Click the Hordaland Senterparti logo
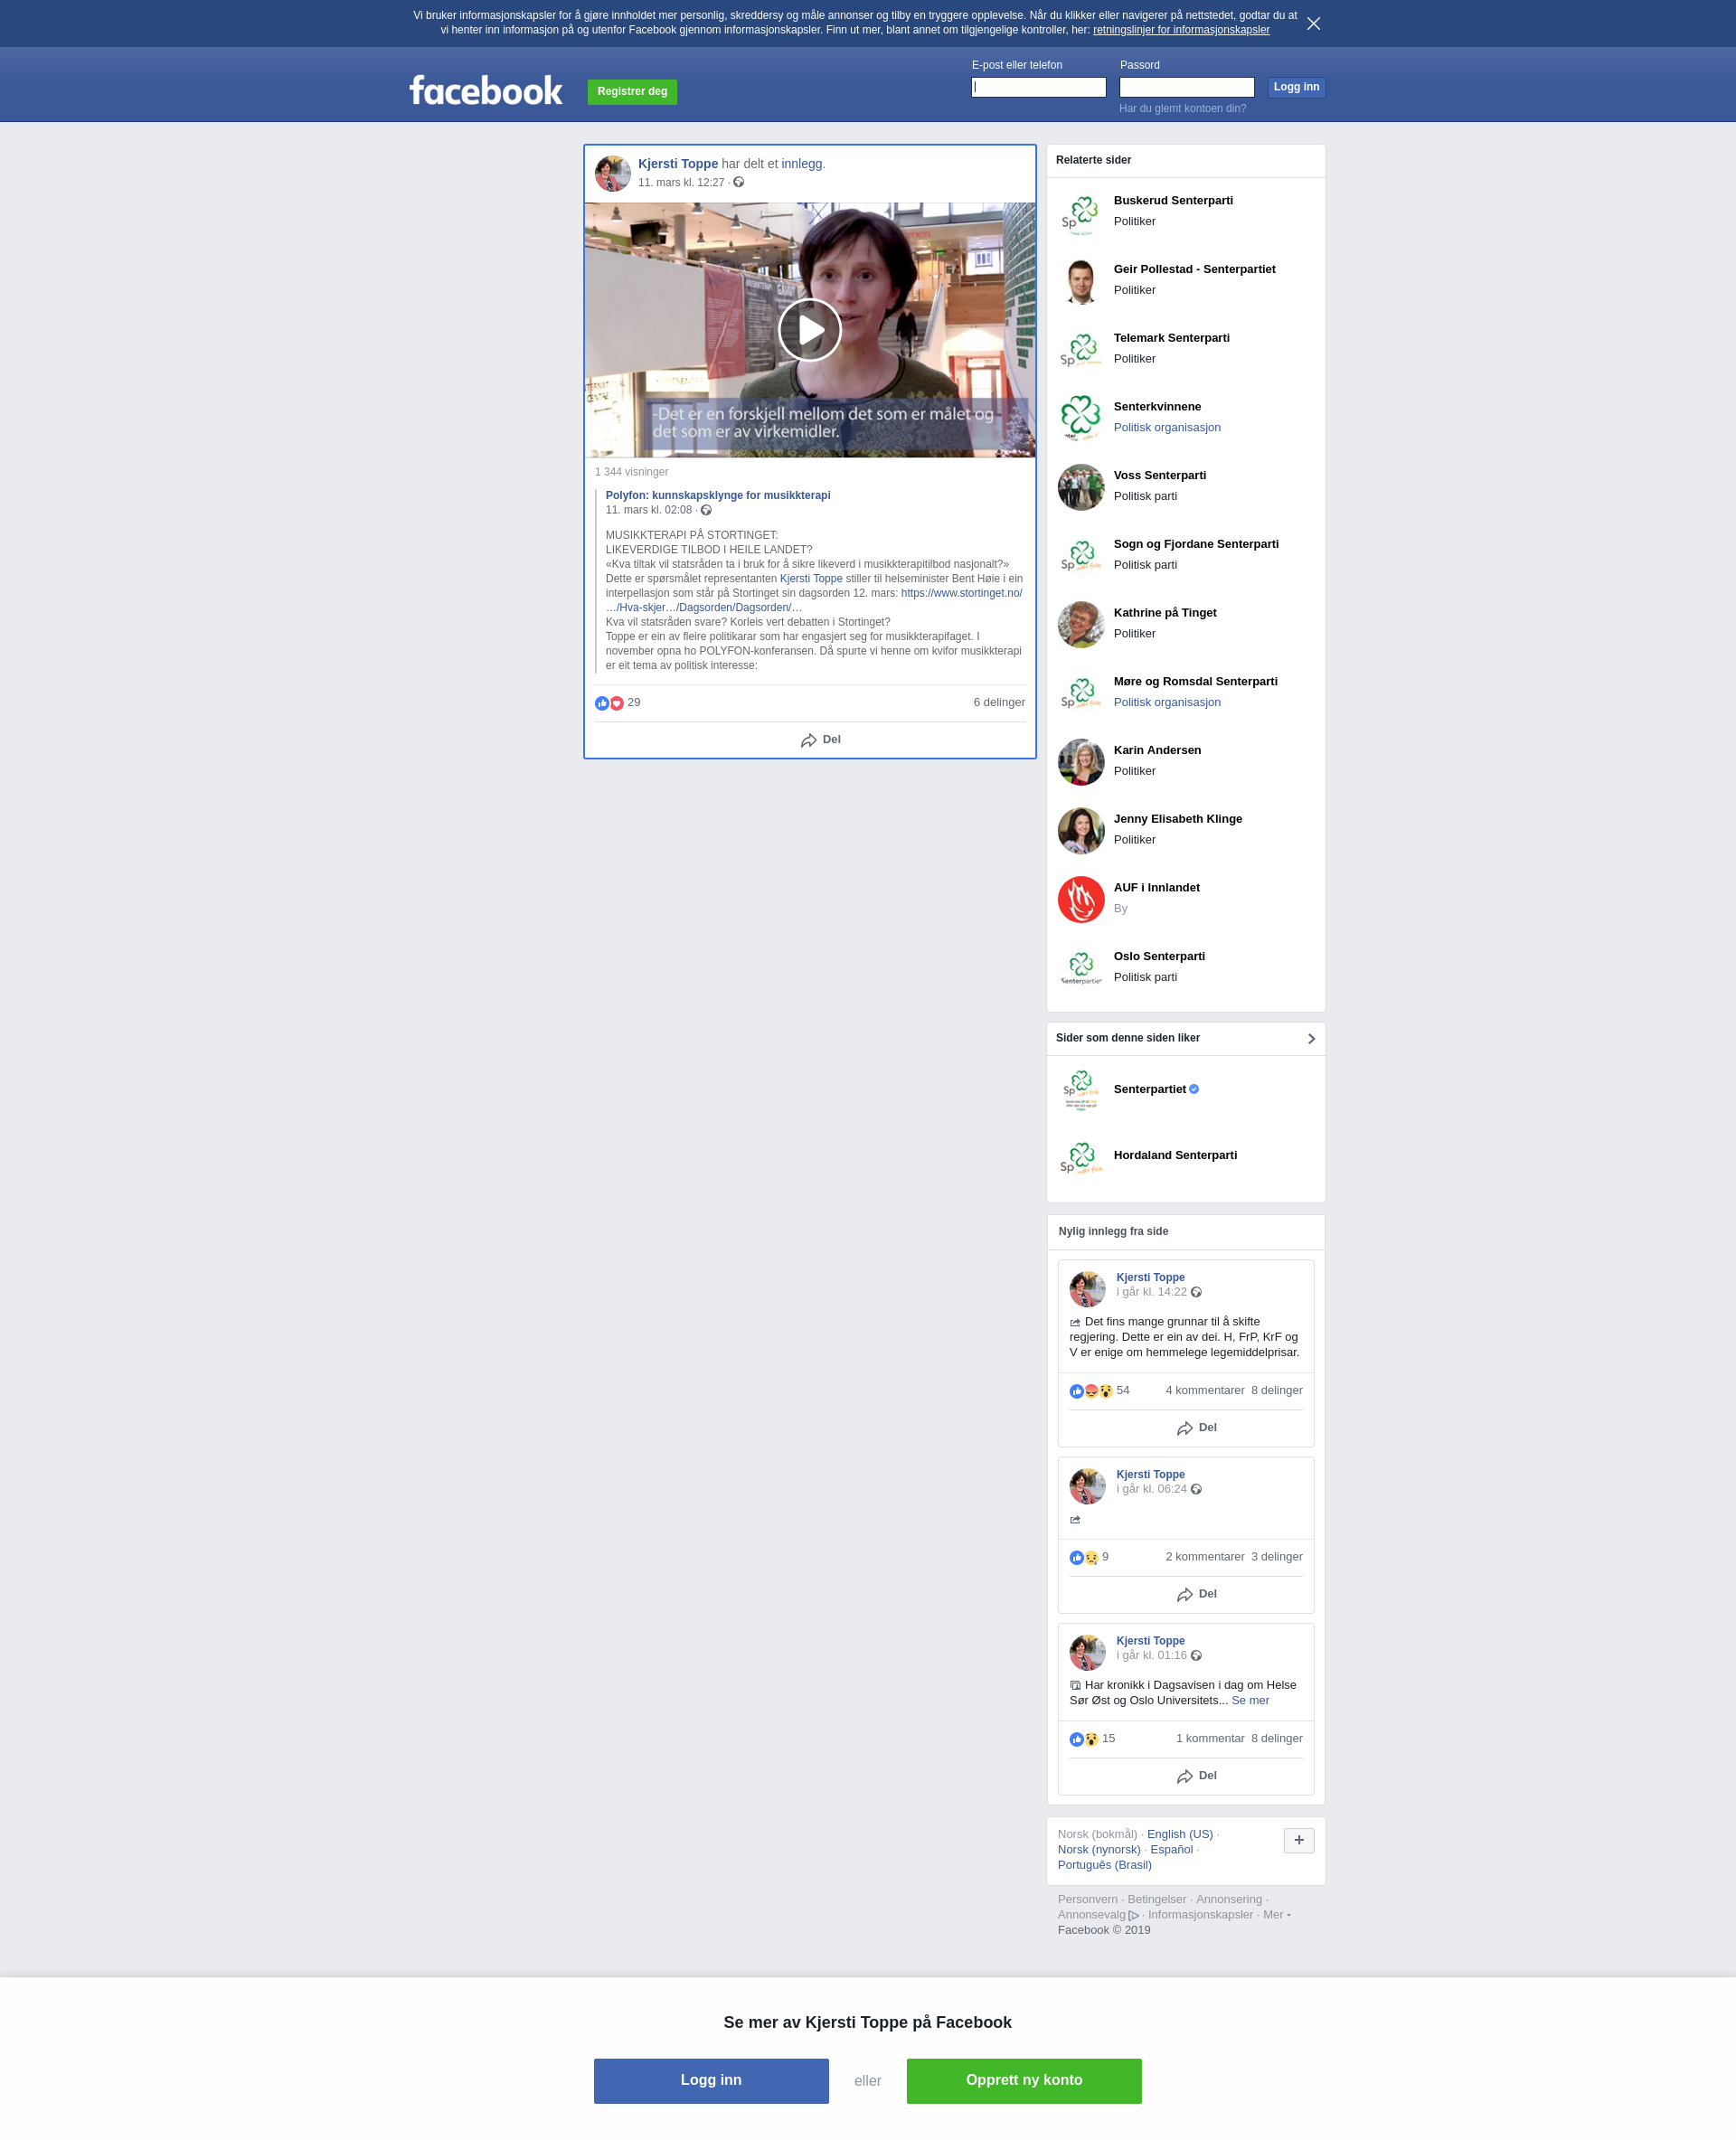The width and height of the screenshot is (1736, 2140). (1081, 1157)
